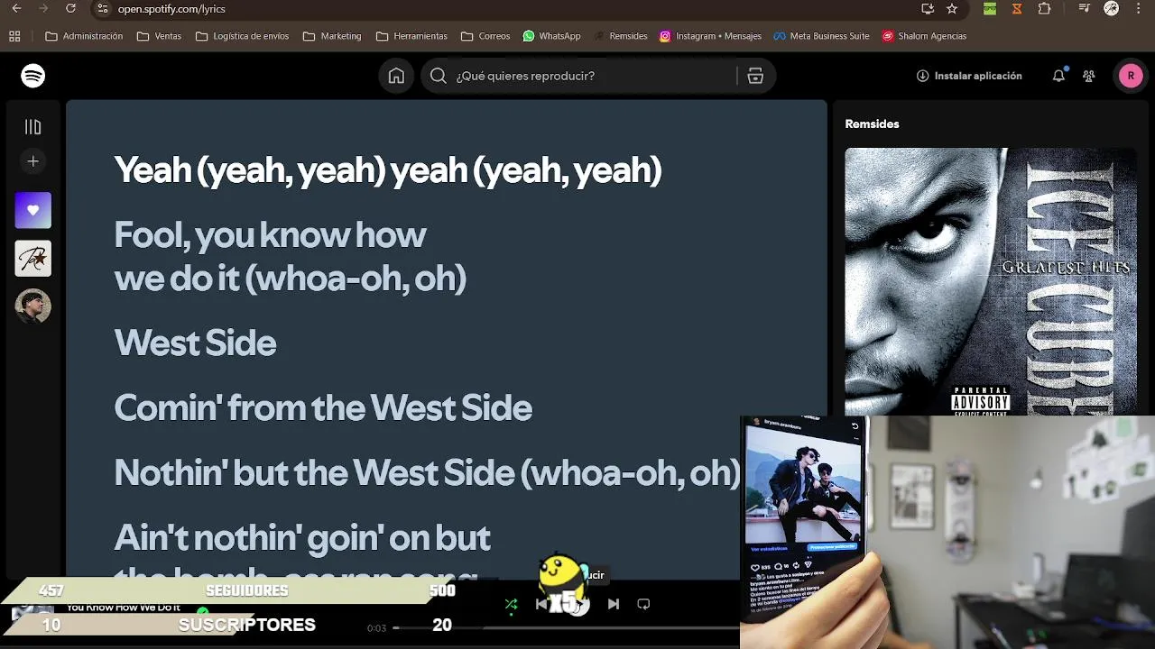Open the portrait photo playlist in sidebar
Screen dimensions: 1155x649
click(x=33, y=306)
